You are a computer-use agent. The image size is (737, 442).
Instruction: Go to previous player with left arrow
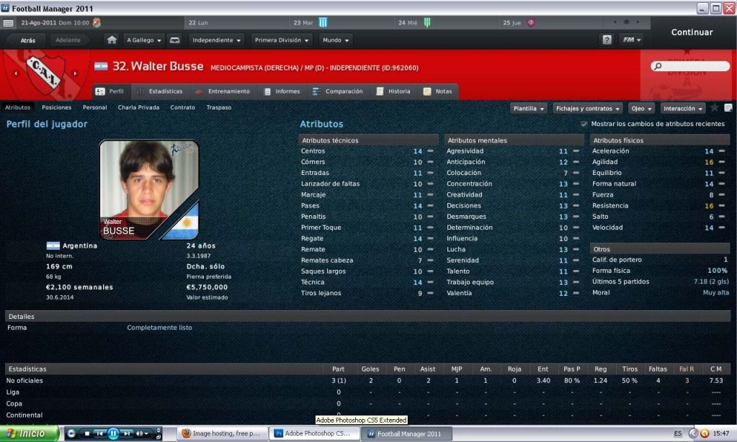16,73
